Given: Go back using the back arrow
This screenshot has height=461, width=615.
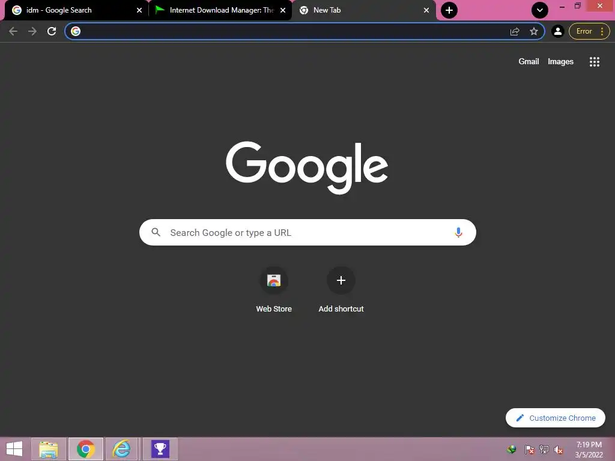Looking at the screenshot, I should click(13, 31).
